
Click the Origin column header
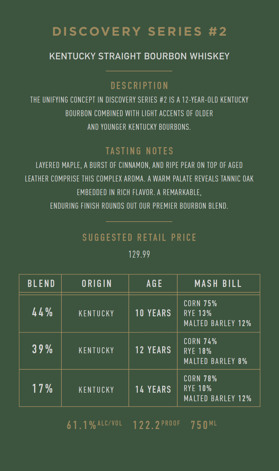97,283
